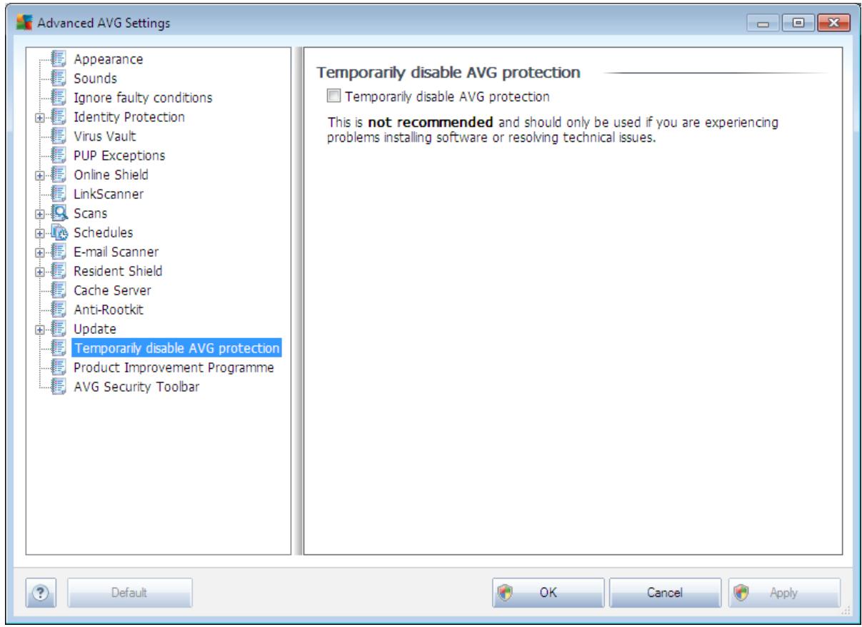Click the Temporarily disable AVG protection heading
The image size is (862, 627).
(448, 72)
